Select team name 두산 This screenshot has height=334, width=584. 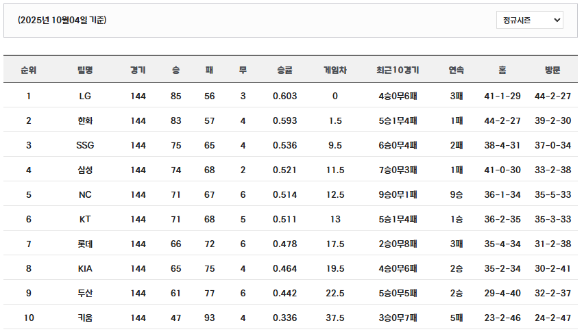[x=85, y=293]
